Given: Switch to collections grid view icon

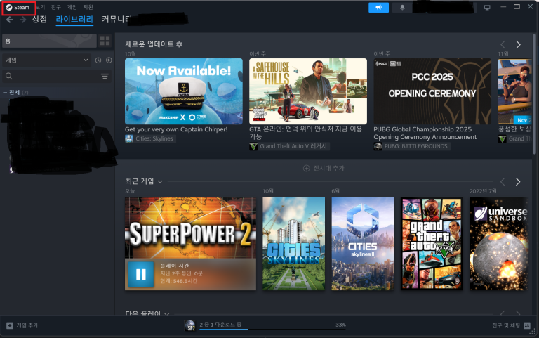Looking at the screenshot, I should (105, 41).
